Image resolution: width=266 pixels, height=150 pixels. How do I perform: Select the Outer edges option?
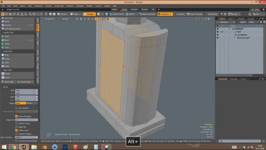[x=32, y=103]
